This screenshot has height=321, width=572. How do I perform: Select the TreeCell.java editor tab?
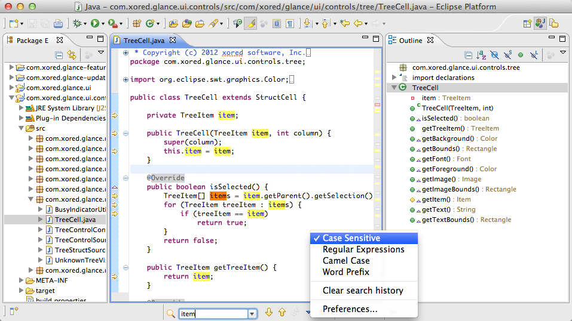tap(143, 41)
